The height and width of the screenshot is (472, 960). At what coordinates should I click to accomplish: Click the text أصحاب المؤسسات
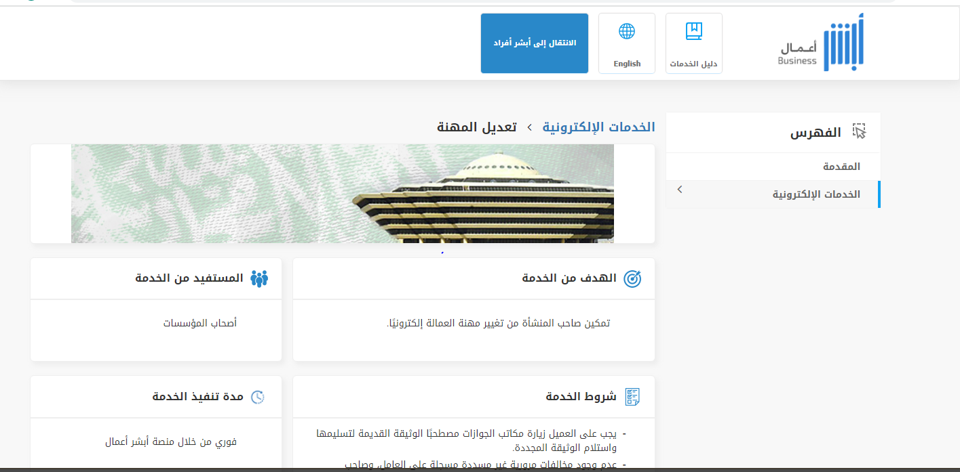(200, 323)
